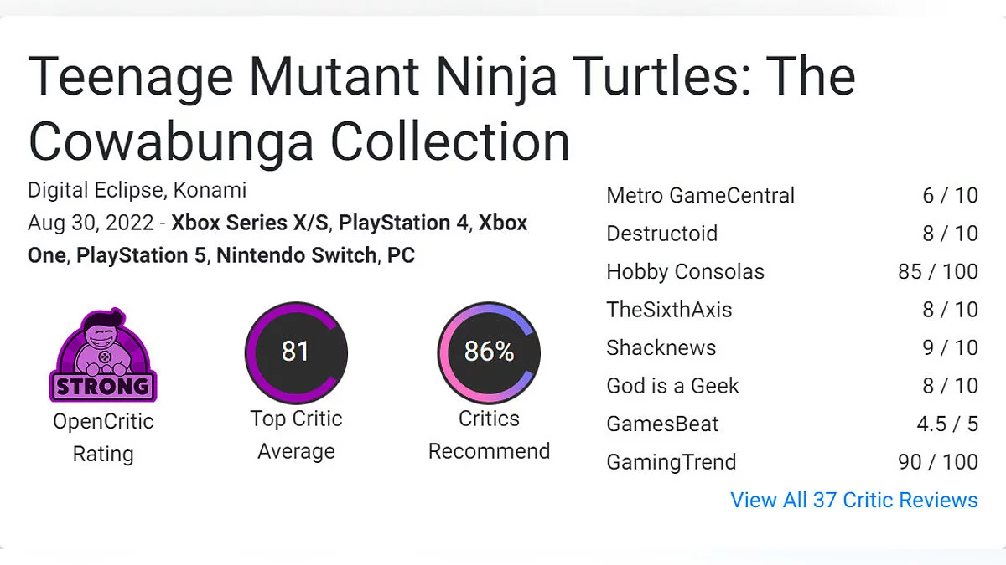Click the OpenCritic Rating label

103,437
